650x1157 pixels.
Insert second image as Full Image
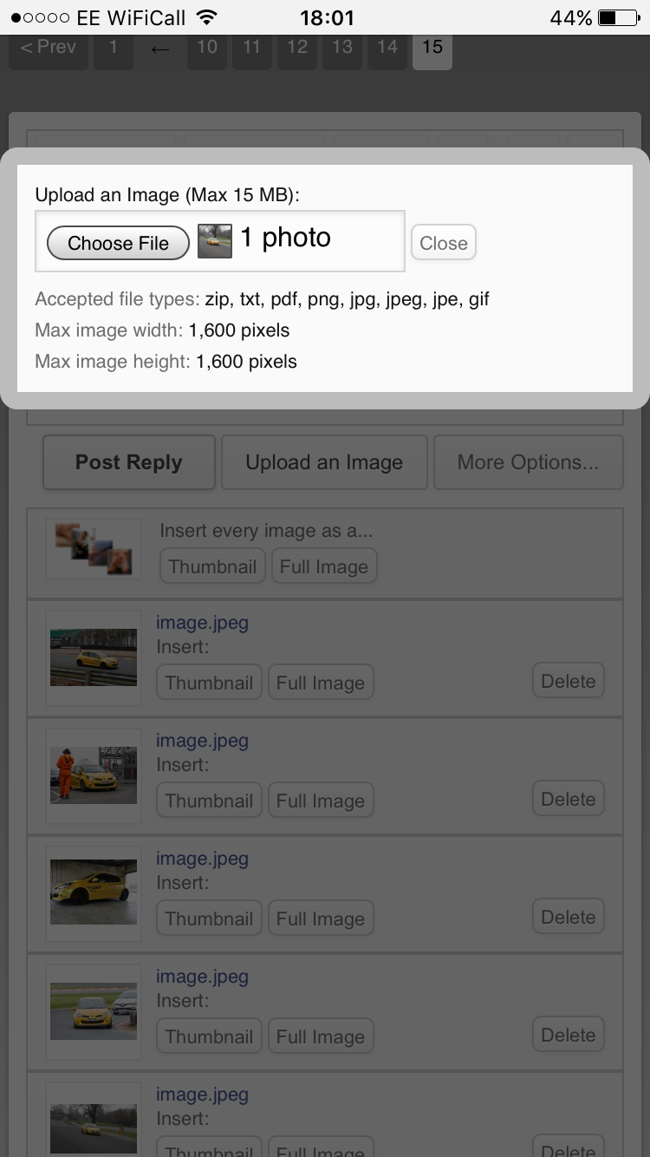[x=321, y=801]
